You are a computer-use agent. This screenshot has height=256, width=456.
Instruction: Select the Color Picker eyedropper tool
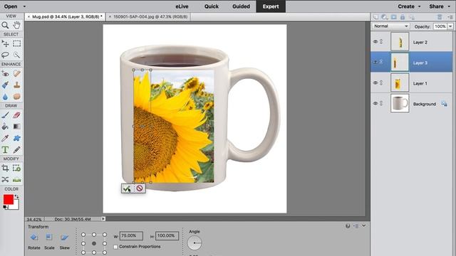point(5,138)
